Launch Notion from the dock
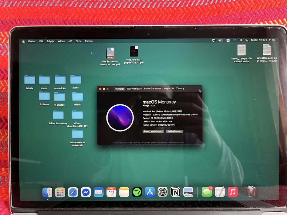287x215 pixels. click(175, 192)
